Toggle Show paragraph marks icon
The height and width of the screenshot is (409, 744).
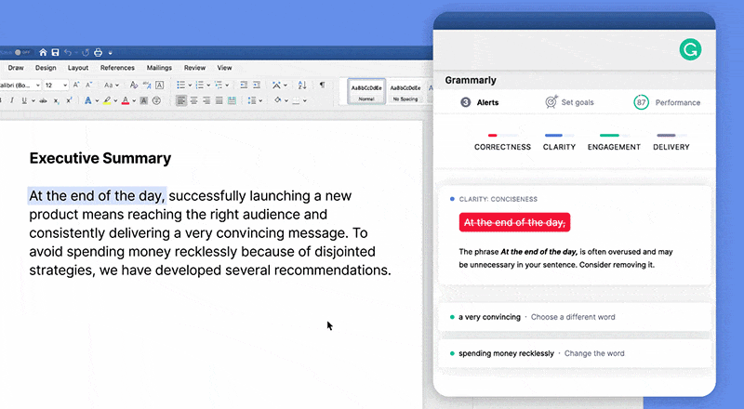(322, 85)
